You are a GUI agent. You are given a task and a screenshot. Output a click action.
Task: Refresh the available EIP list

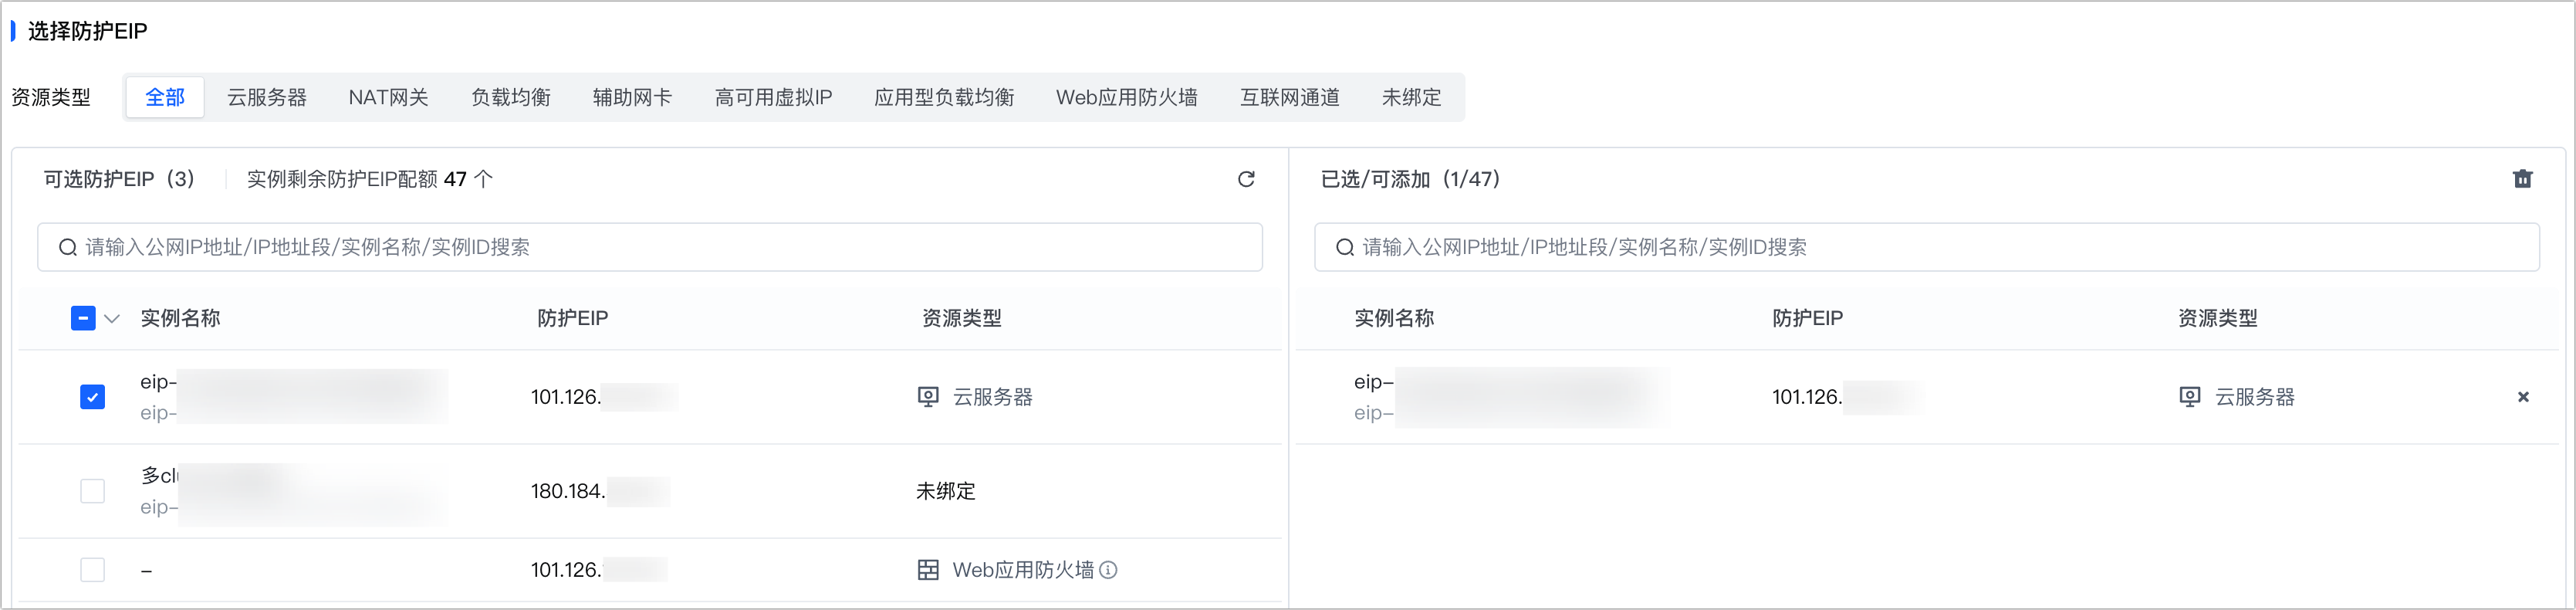(1246, 179)
